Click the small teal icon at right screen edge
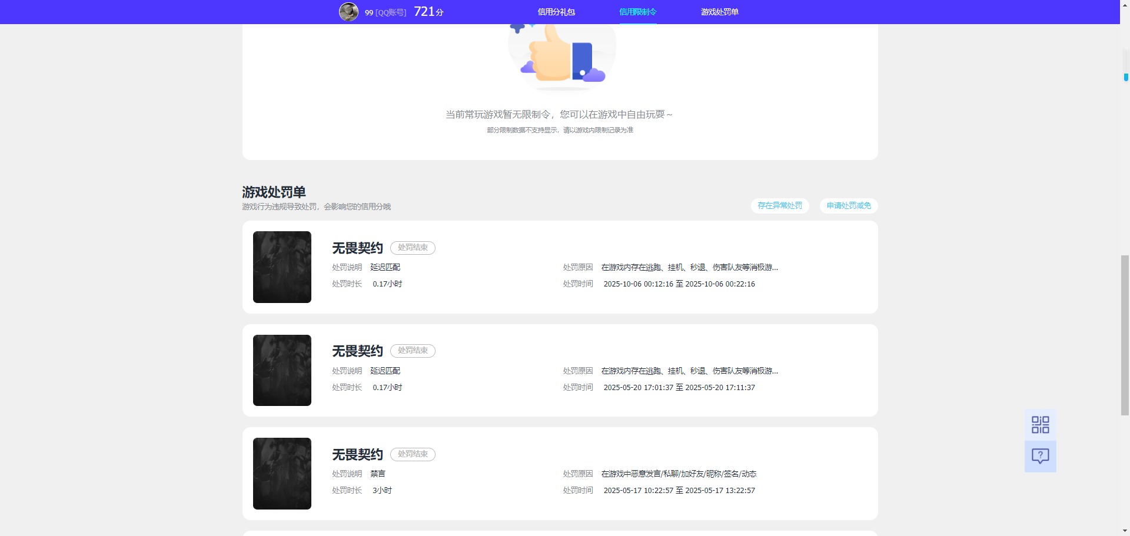Viewport: 1130px width, 536px height. (x=1126, y=76)
